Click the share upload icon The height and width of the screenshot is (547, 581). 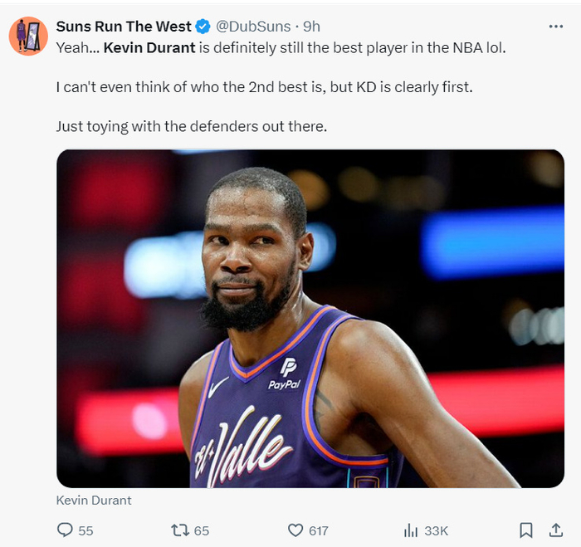tap(555, 530)
